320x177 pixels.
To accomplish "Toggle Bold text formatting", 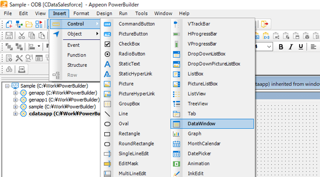I will tap(281, 47).
